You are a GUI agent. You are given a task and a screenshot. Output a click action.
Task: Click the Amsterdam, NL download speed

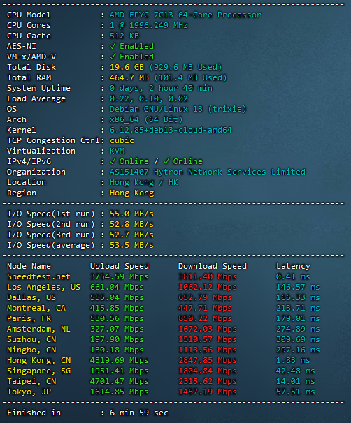point(208,329)
